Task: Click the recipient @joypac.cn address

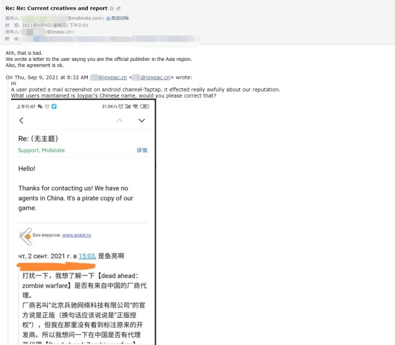Action: tap(60, 32)
